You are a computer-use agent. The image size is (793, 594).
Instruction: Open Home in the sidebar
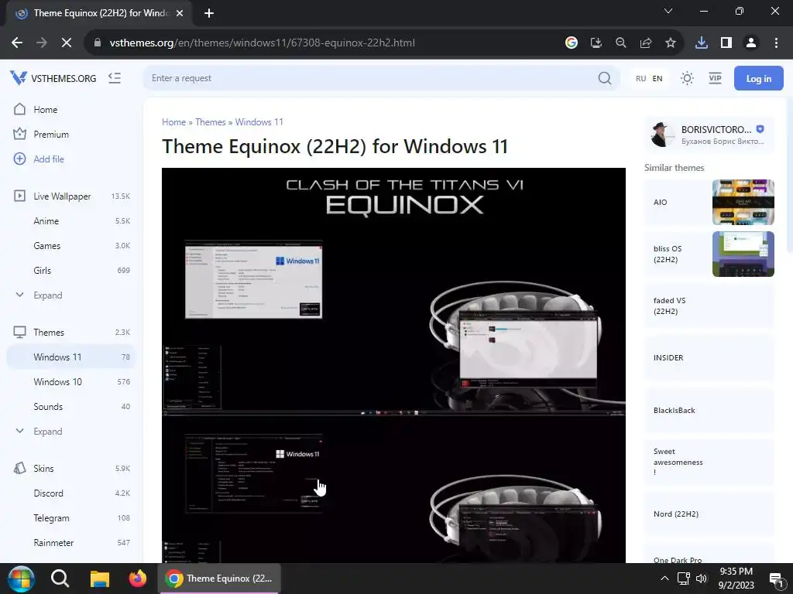70,110
